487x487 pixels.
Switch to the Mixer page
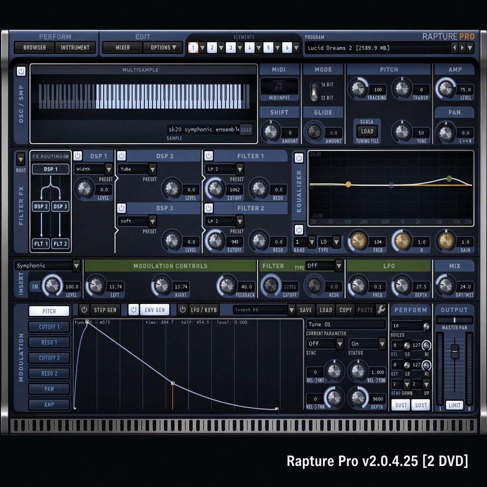tap(123, 48)
